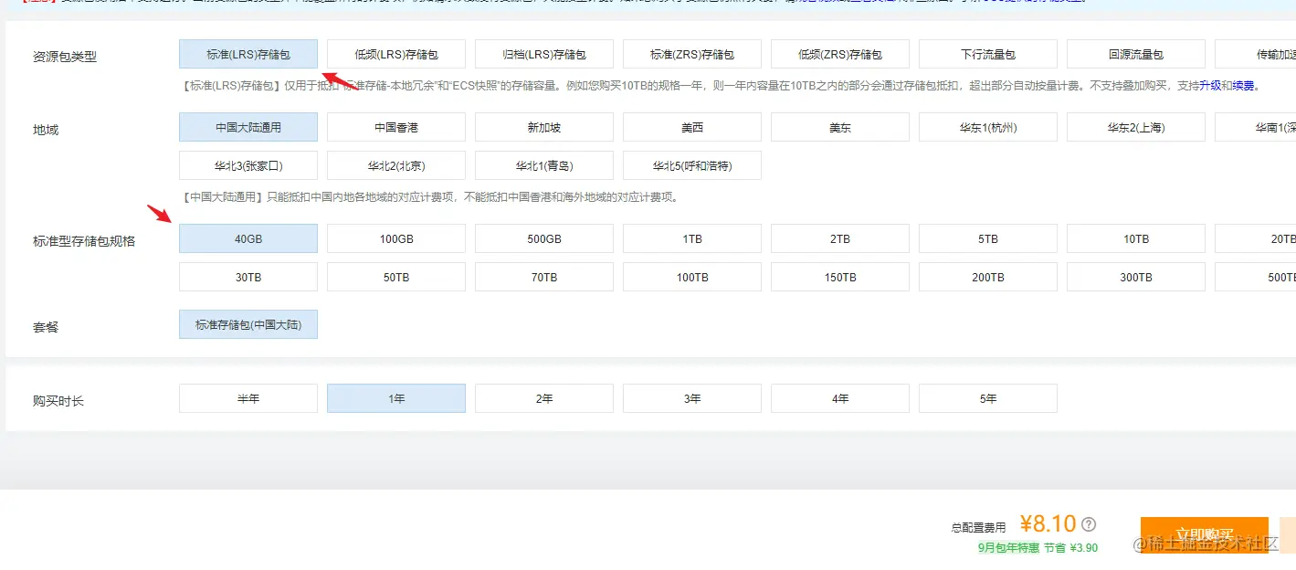
Task: Set purchase duration to 1年
Action: tap(396, 398)
